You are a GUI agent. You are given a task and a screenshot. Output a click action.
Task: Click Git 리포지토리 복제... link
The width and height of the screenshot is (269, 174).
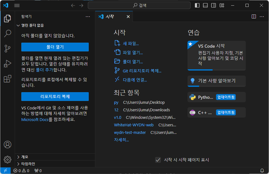[138, 71]
